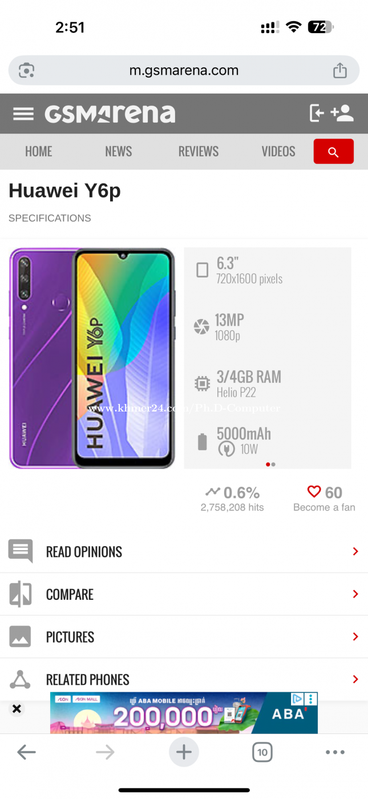Expand Read Opinions chevron
This screenshot has width=368, height=799.
pos(355,551)
